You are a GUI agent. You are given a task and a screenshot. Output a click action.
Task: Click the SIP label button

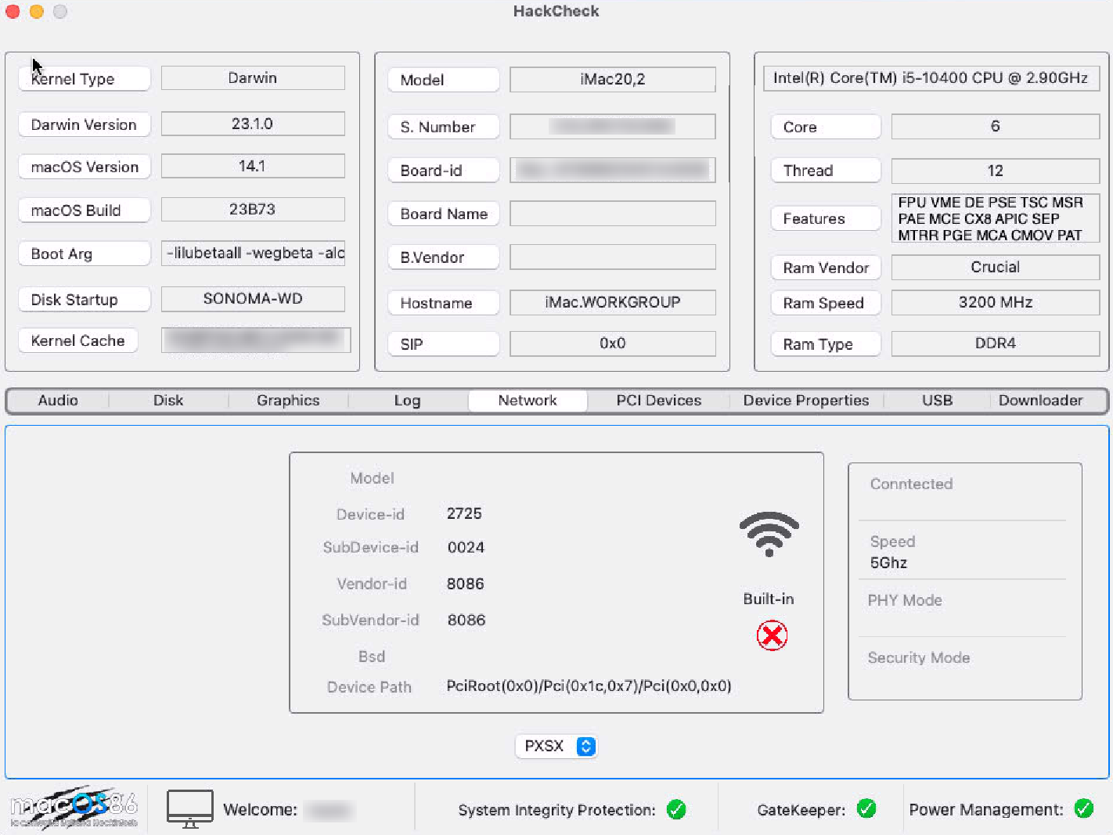pyautogui.click(x=444, y=344)
